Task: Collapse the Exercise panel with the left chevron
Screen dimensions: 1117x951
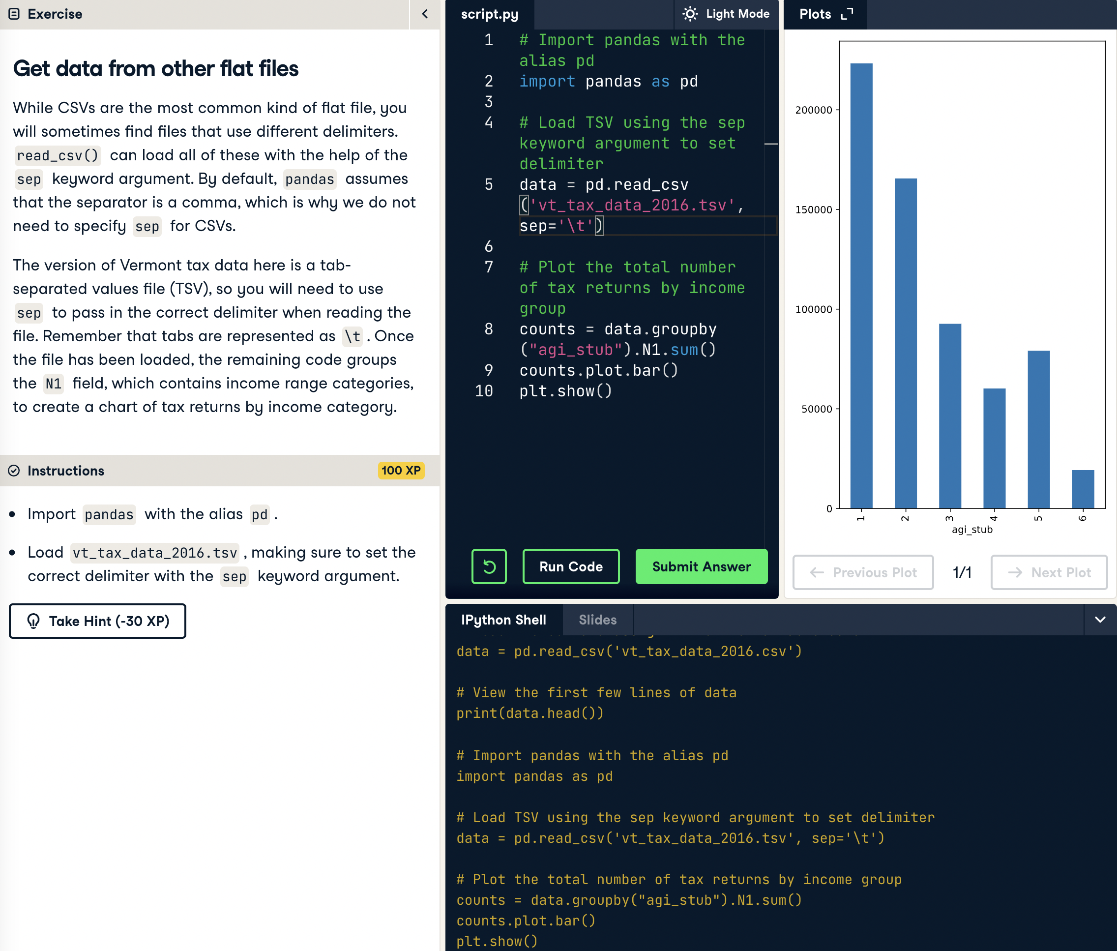Action: coord(425,14)
